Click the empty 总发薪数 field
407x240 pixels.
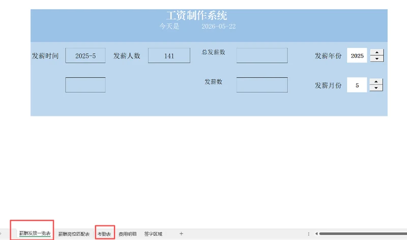262,55
